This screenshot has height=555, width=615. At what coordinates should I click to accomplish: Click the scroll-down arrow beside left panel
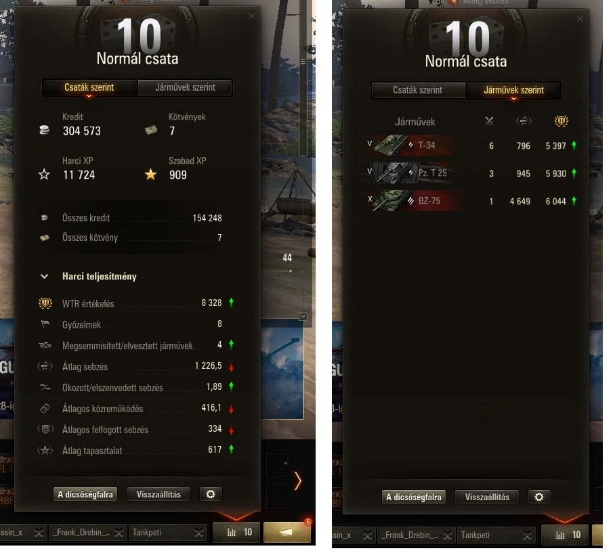coord(303,316)
